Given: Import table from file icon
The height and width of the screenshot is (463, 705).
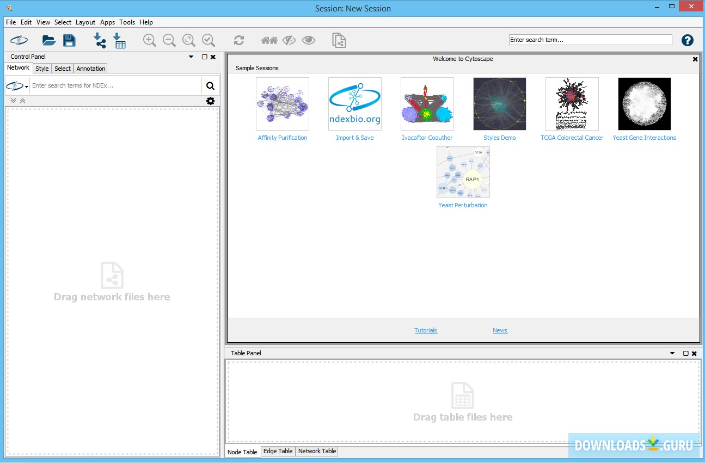Looking at the screenshot, I should (119, 40).
